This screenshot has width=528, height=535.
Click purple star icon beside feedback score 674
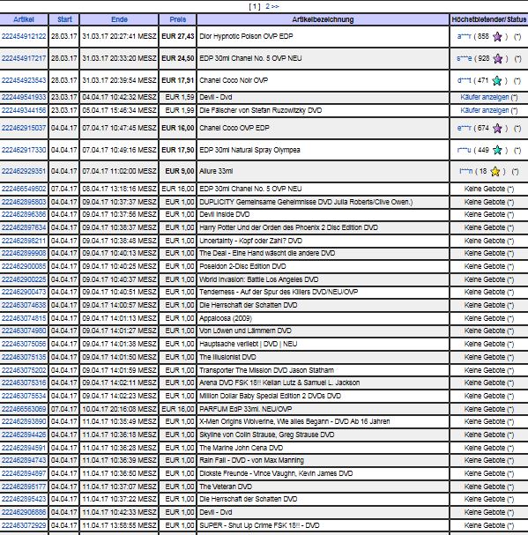(x=498, y=129)
